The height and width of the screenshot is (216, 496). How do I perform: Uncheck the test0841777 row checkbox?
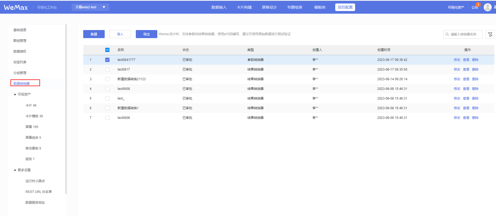(x=107, y=60)
